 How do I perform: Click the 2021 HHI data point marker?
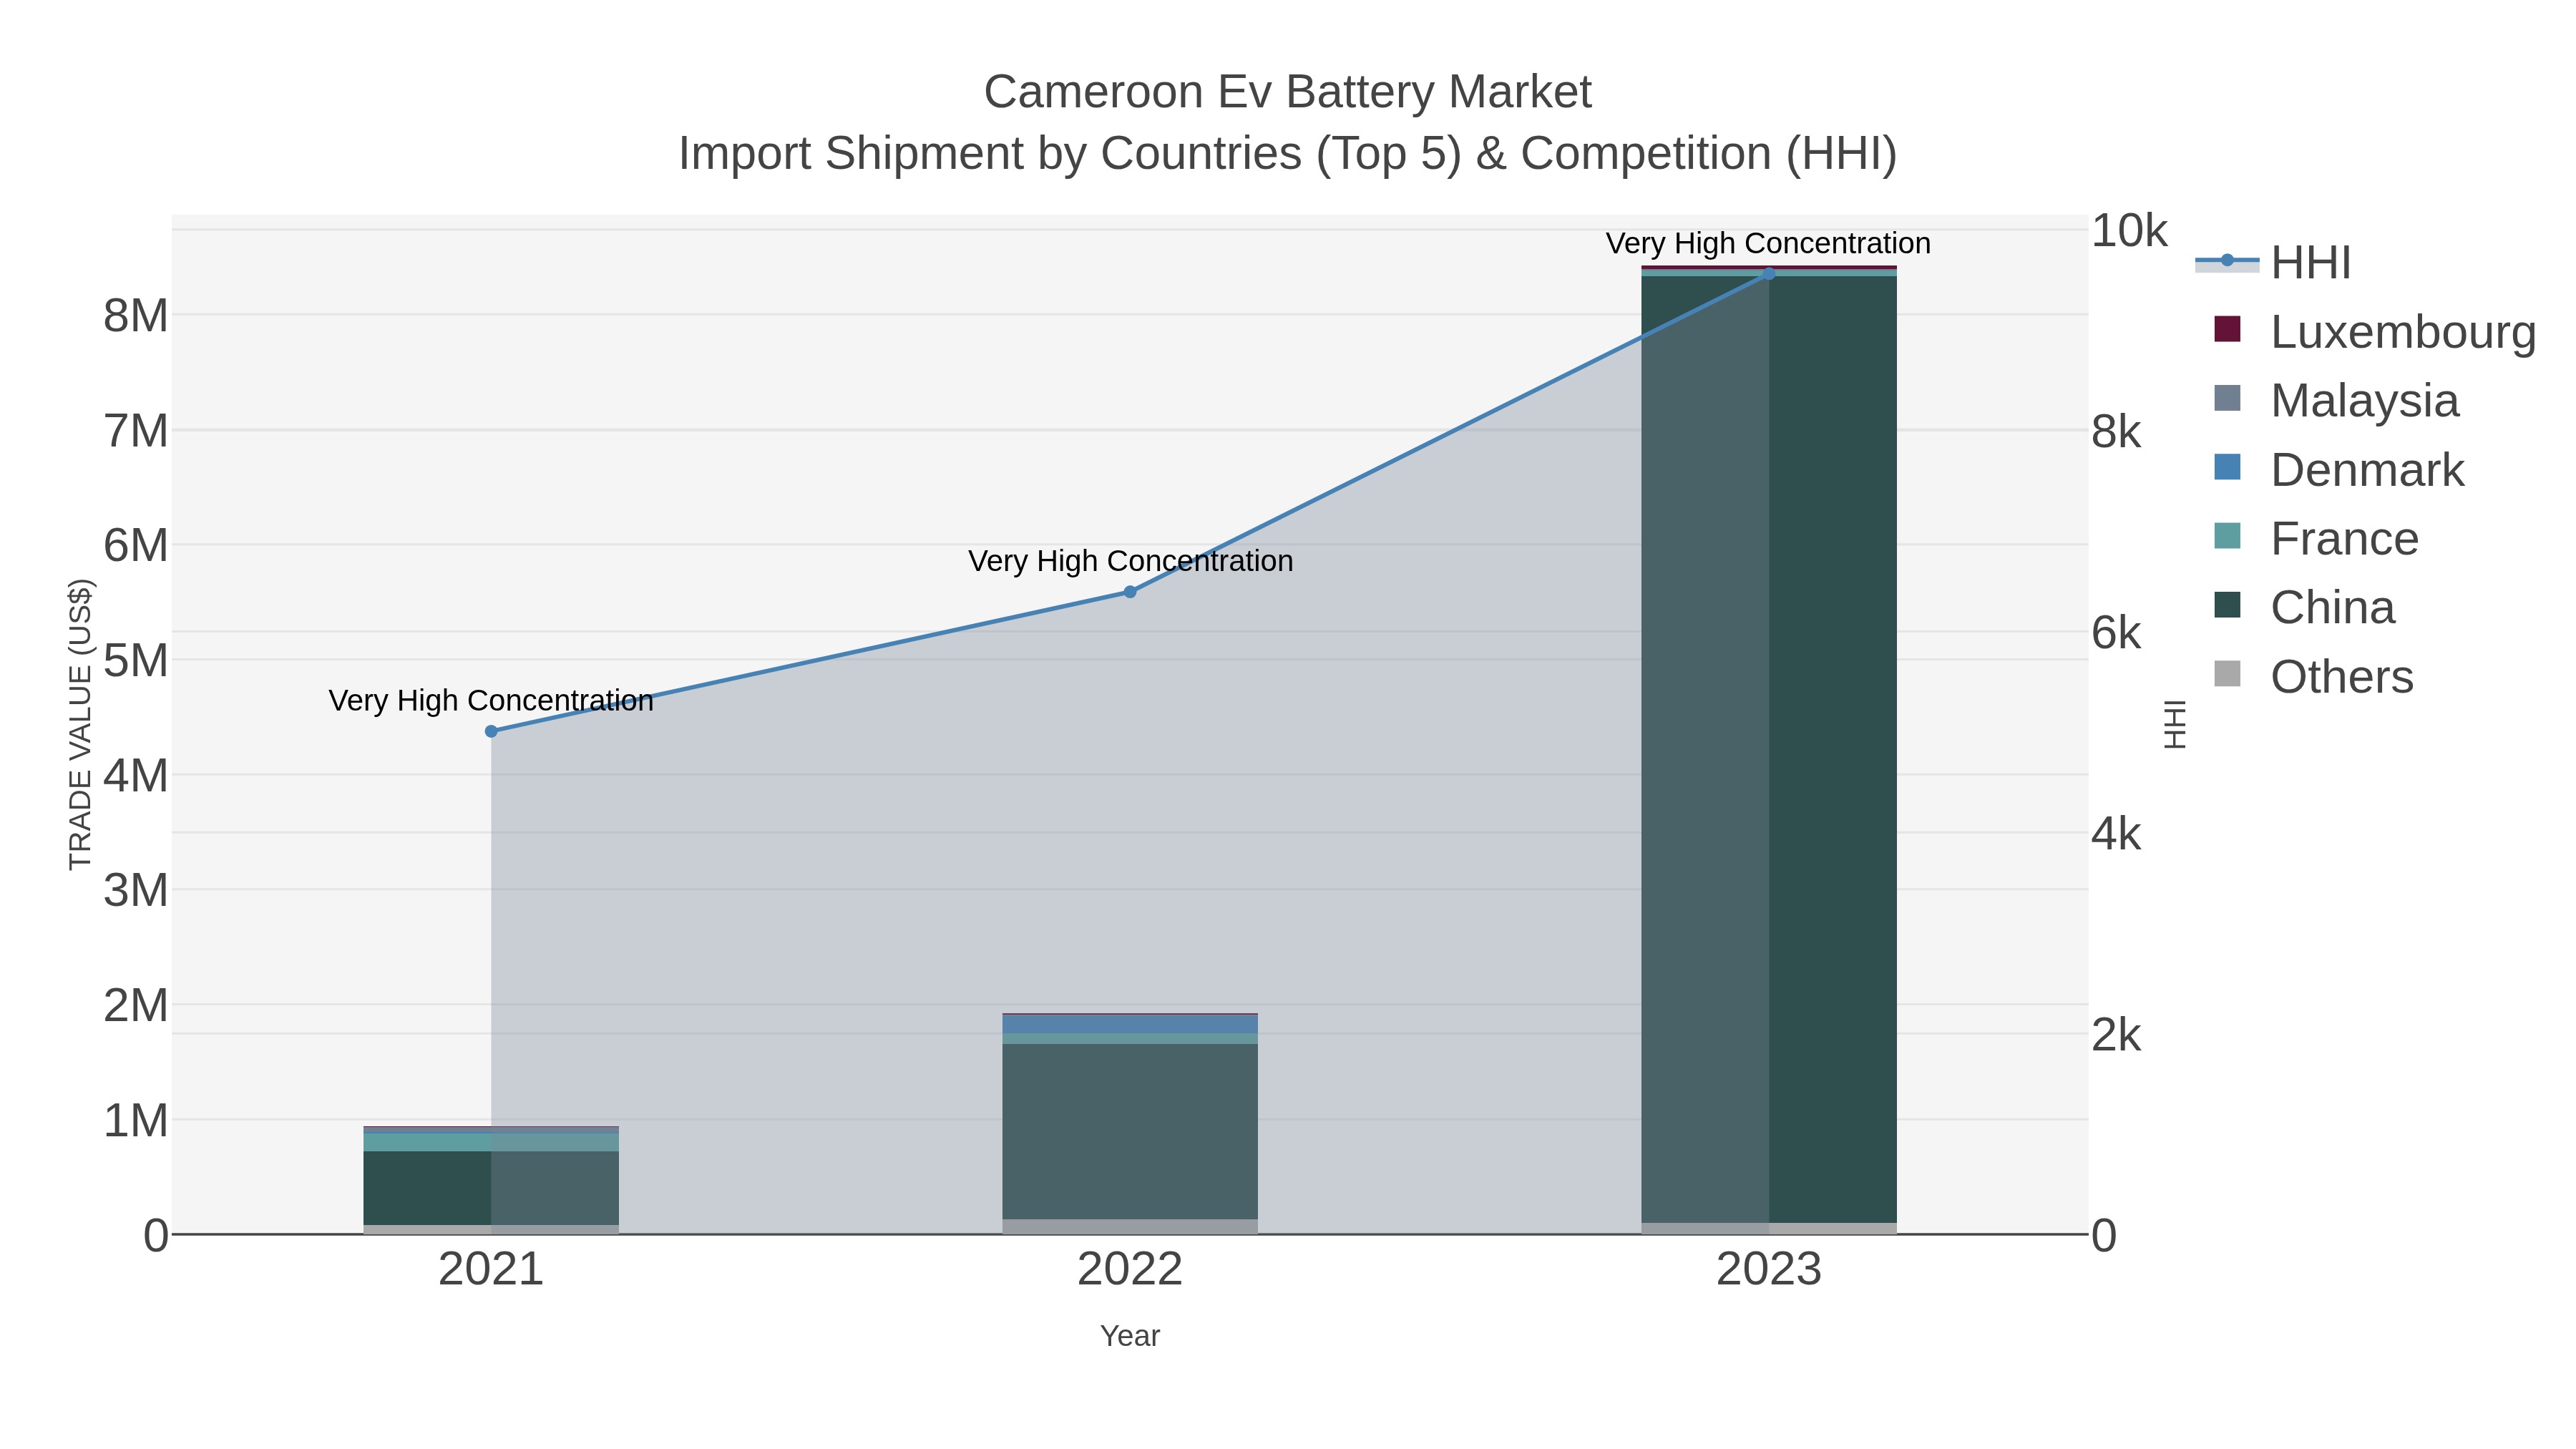pos(491,731)
